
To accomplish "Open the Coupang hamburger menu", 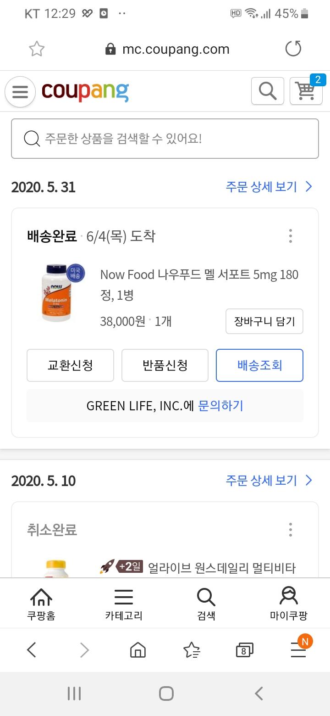I will point(20,92).
